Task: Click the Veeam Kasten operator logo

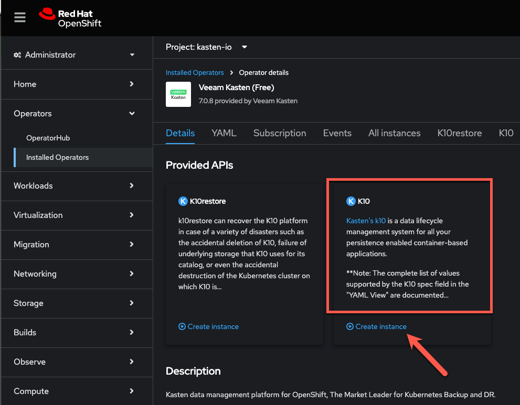Action: point(178,94)
